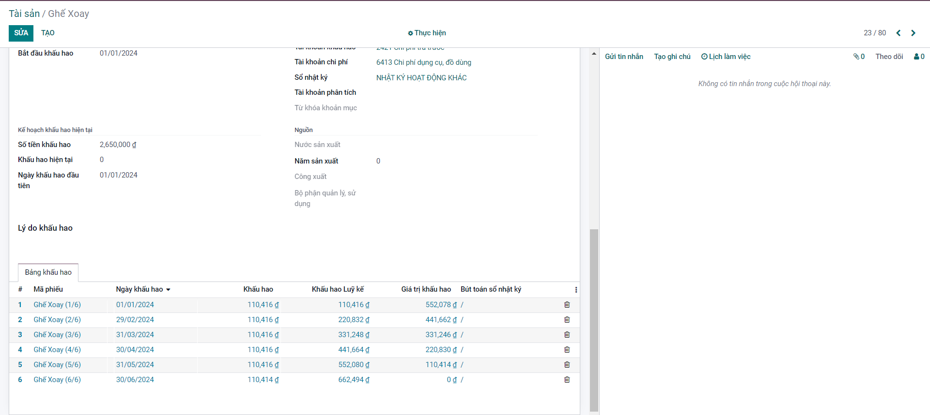Open the Thực hiện action dropdown
This screenshot has width=930, height=415.
point(427,33)
